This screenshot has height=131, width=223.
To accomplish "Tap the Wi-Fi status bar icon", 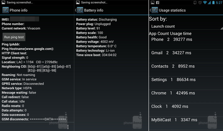I will point(205,2).
